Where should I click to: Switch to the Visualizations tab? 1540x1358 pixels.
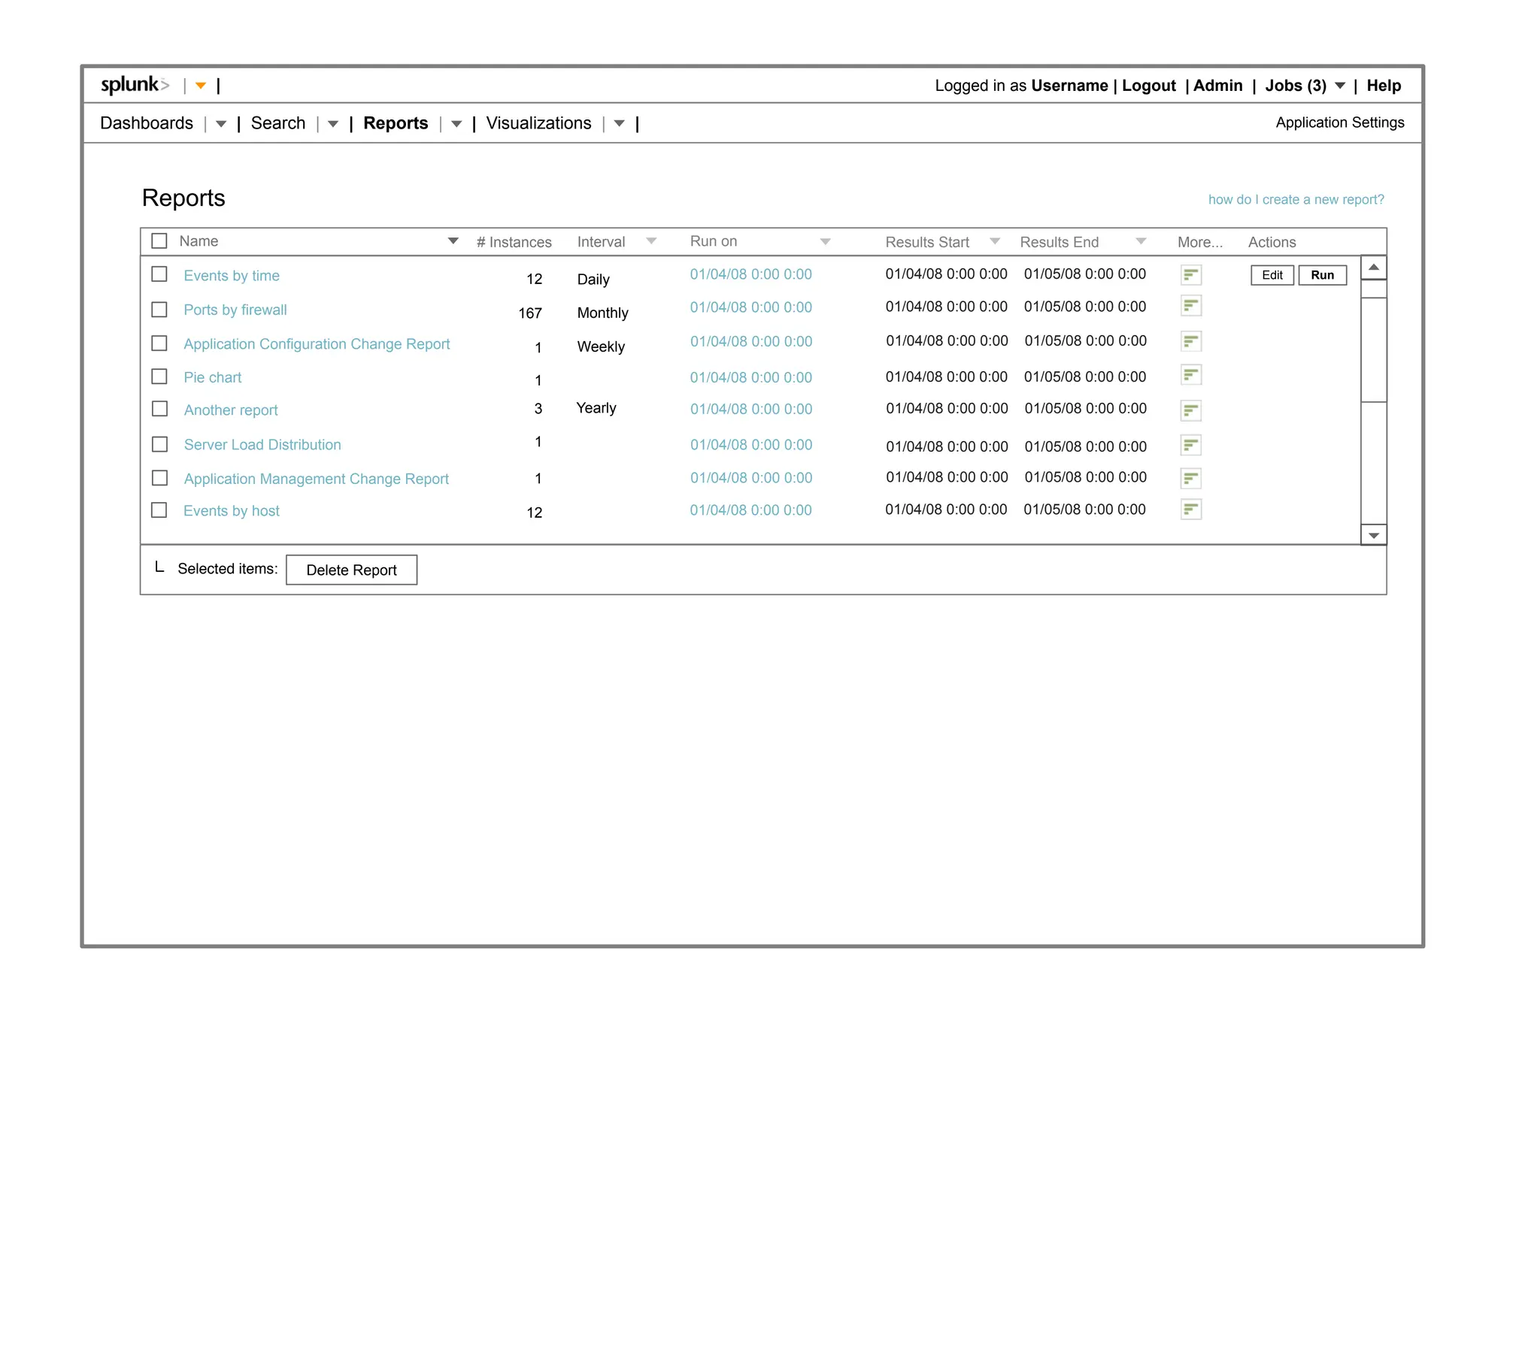click(x=538, y=122)
